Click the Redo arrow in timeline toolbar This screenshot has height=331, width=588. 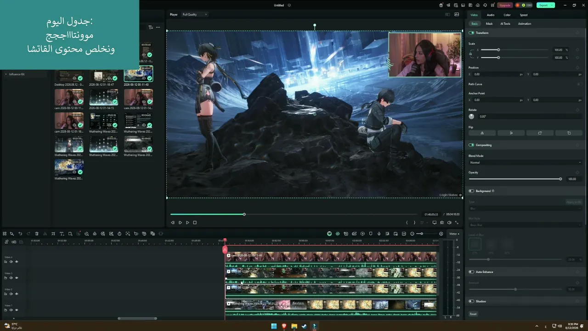click(x=28, y=234)
